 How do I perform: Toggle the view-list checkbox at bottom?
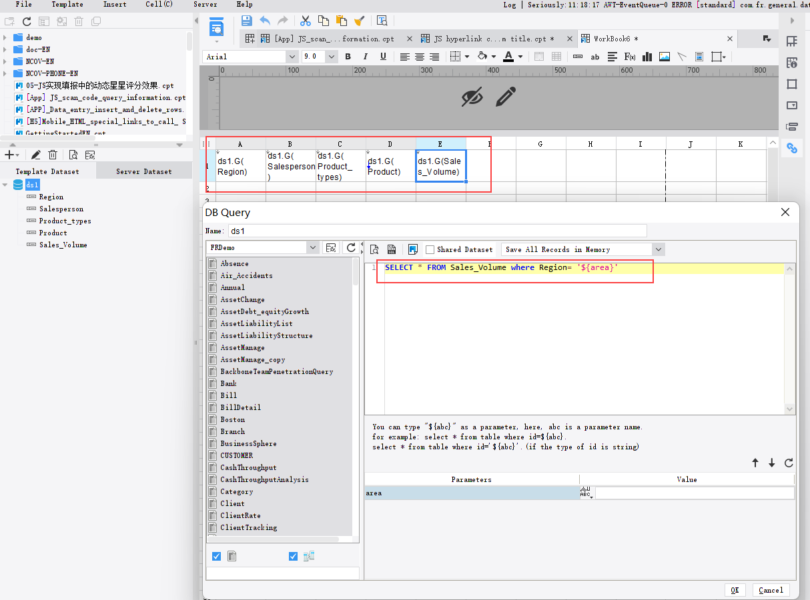click(294, 556)
